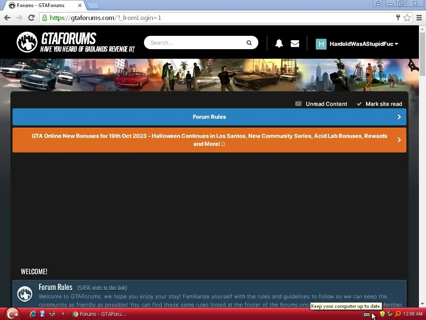Click the blue Forum Rules banner
This screenshot has height=320, width=426.
(209, 117)
